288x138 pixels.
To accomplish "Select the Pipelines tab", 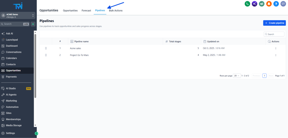I will coord(100,10).
